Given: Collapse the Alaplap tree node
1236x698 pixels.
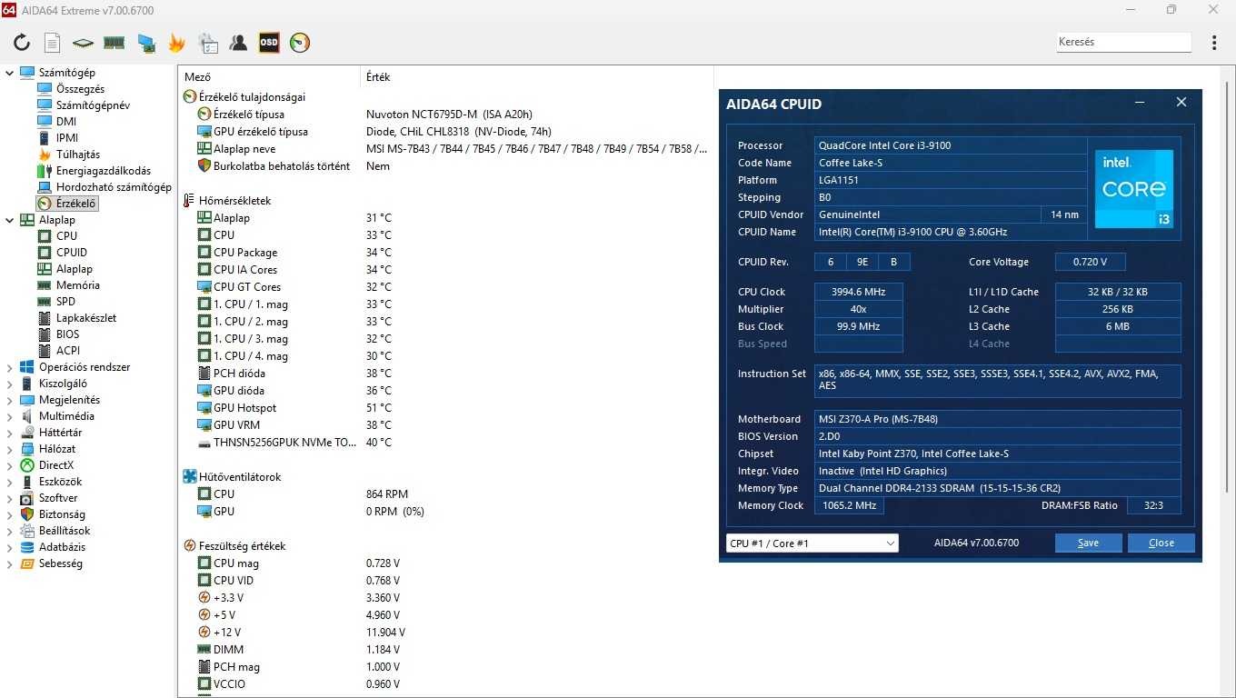Looking at the screenshot, I should [x=10, y=220].
